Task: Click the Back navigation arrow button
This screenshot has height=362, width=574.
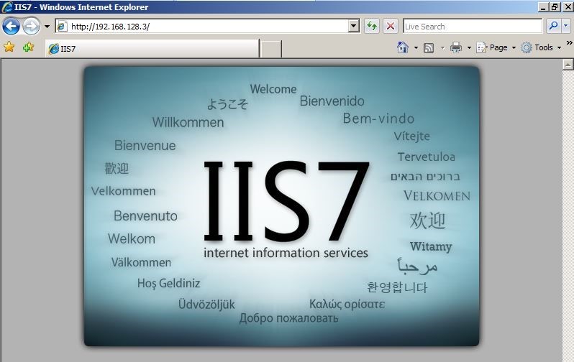Action: 11,26
